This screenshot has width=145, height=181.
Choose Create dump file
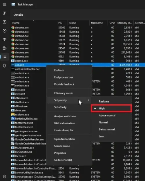coord(69,130)
